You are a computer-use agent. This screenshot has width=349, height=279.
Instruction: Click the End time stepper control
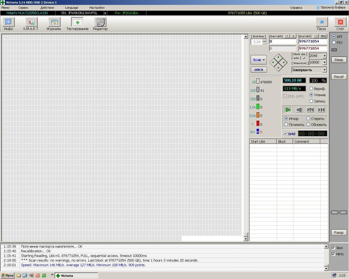click(x=264, y=41)
